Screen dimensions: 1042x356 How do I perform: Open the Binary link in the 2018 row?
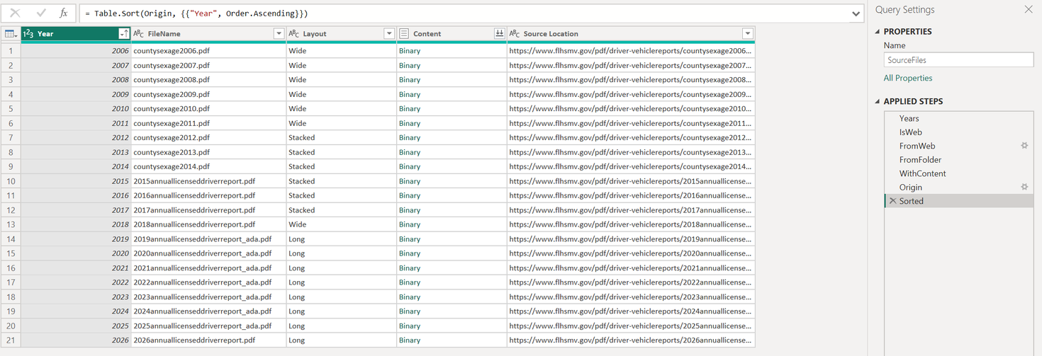click(409, 224)
